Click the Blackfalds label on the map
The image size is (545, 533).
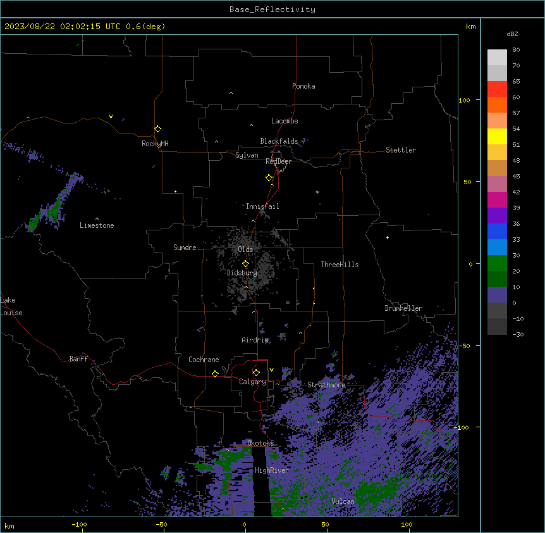point(279,141)
